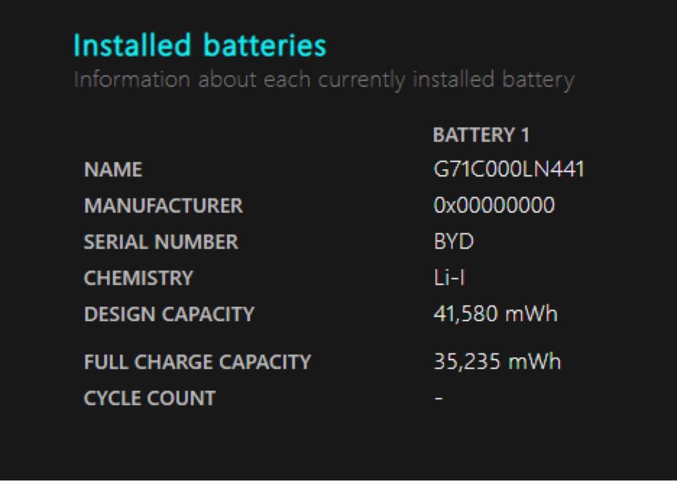Viewport: 677px width, 481px height.
Task: Select the FULL CHARGE CAPACITY row label
Action: coord(197,362)
